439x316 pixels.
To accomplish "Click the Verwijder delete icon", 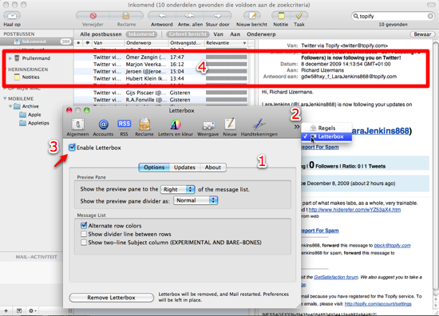I will click(93, 16).
